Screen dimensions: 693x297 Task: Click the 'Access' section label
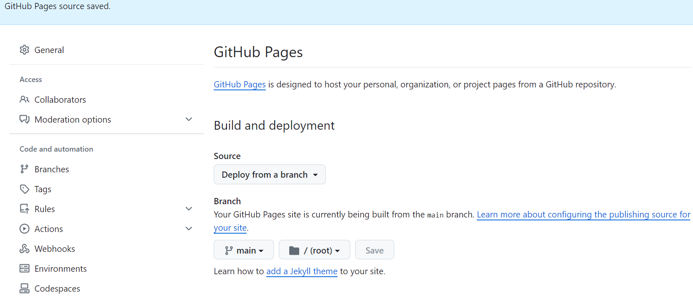pos(31,79)
